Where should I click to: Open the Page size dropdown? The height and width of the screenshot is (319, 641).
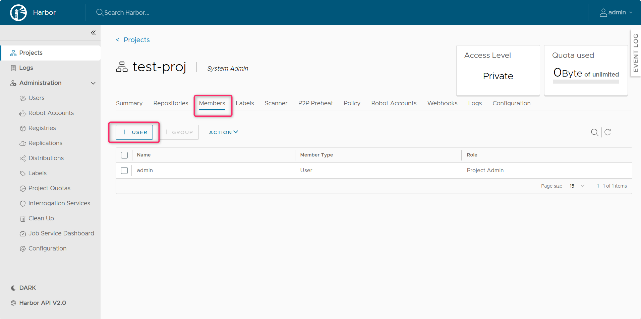[x=577, y=186]
